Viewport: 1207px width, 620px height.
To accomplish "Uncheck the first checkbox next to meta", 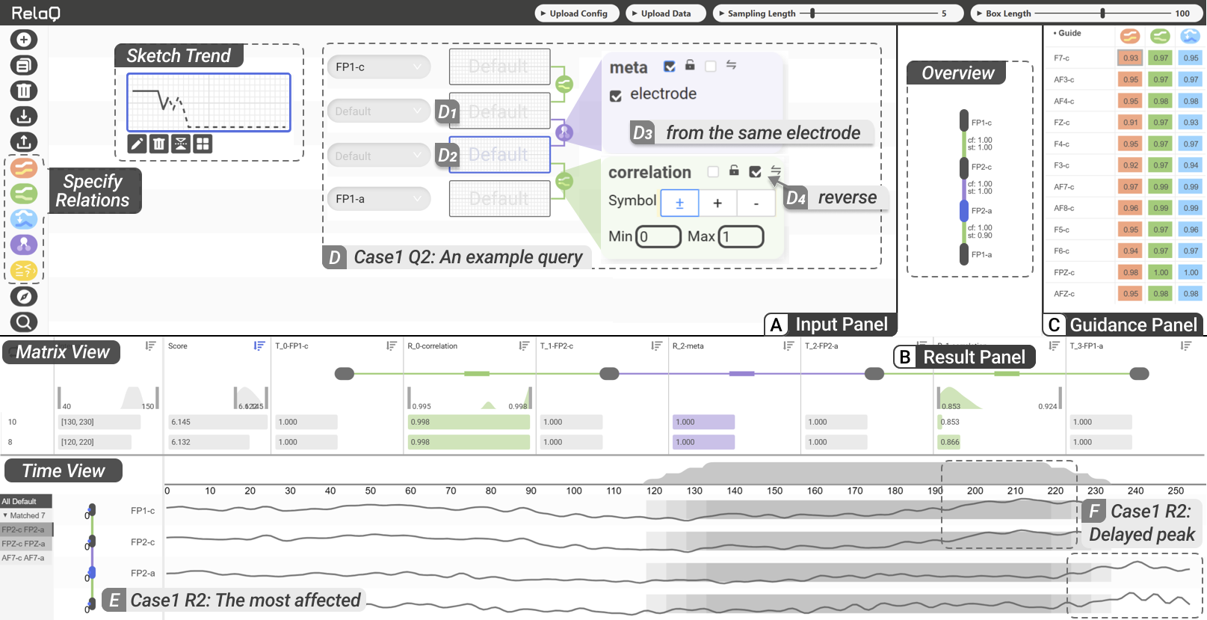I will [670, 67].
